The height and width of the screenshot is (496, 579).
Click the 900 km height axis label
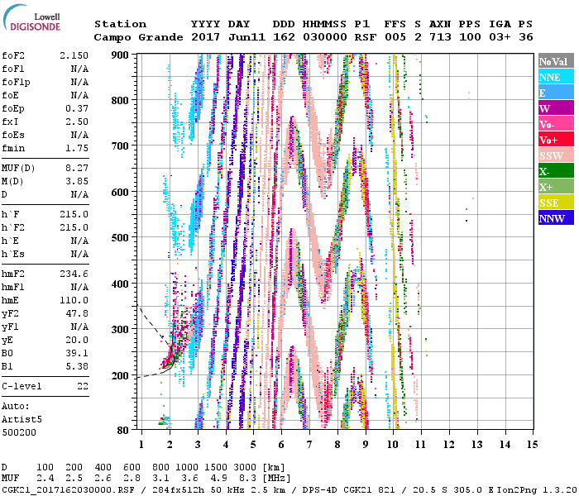point(122,55)
